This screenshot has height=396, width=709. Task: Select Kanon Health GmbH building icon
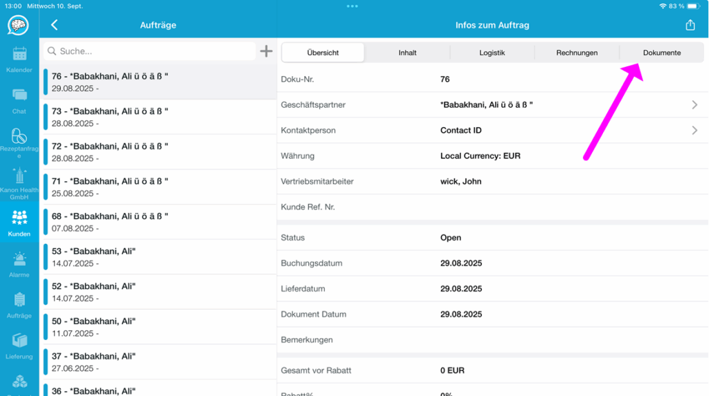[19, 176]
